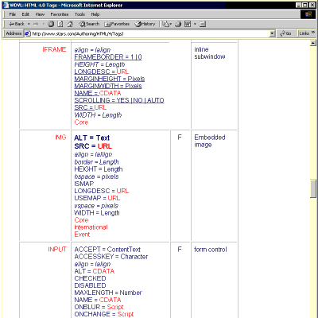Open the History pane from toolbar

(x=145, y=24)
